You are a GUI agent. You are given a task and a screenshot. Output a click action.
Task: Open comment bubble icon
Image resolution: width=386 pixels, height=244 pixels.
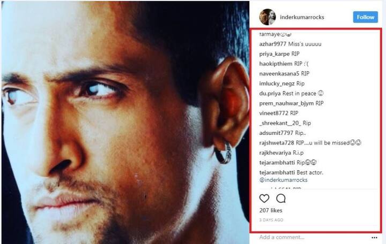(x=281, y=199)
